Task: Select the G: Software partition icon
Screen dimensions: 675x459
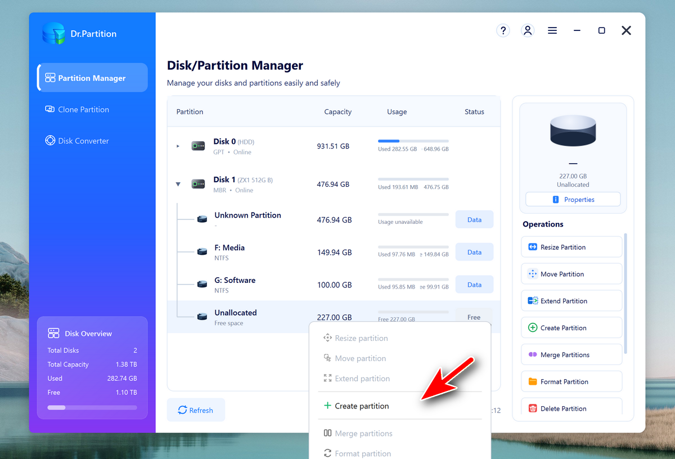Action: coord(202,285)
